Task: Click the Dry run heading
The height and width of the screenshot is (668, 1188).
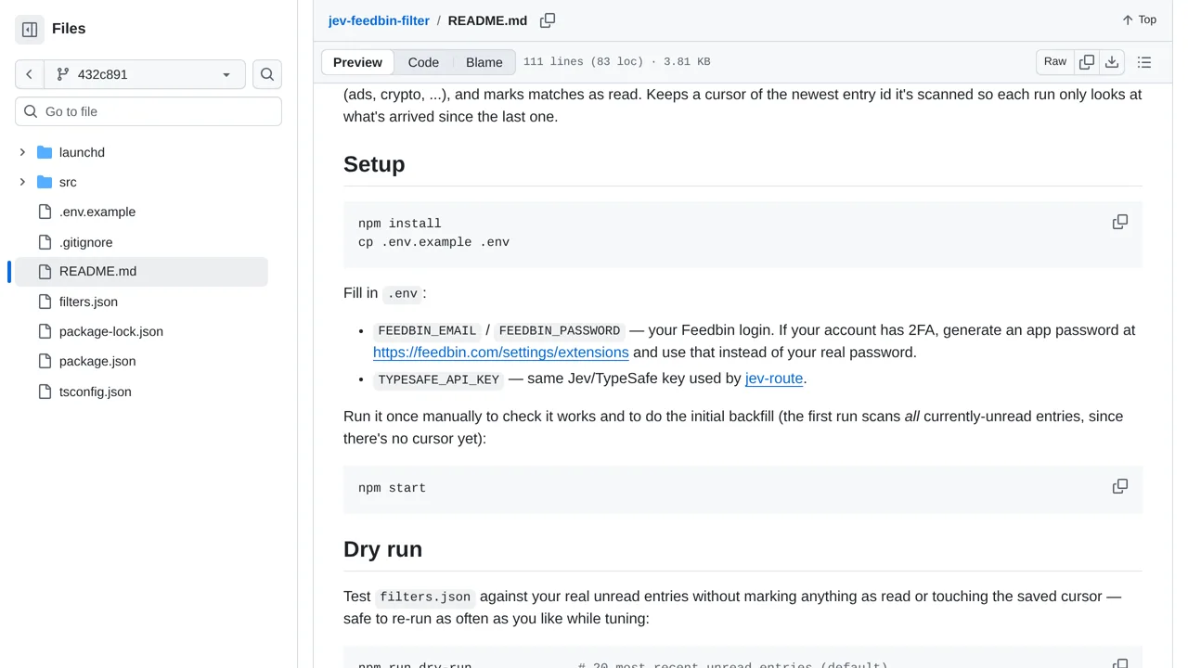Action: point(382,549)
